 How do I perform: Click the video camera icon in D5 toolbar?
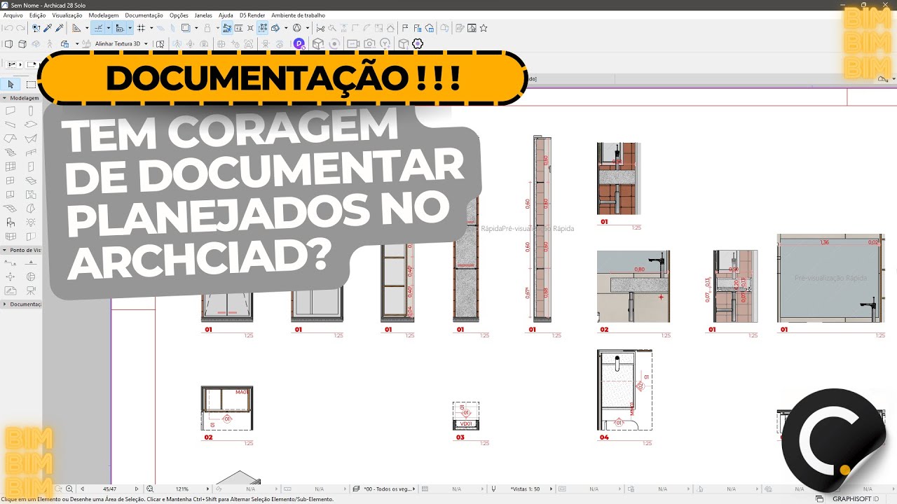353,44
